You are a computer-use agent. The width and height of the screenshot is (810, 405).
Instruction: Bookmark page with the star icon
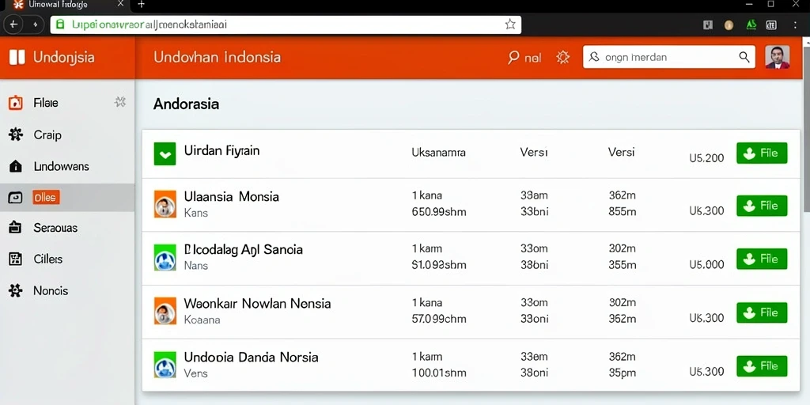click(510, 25)
